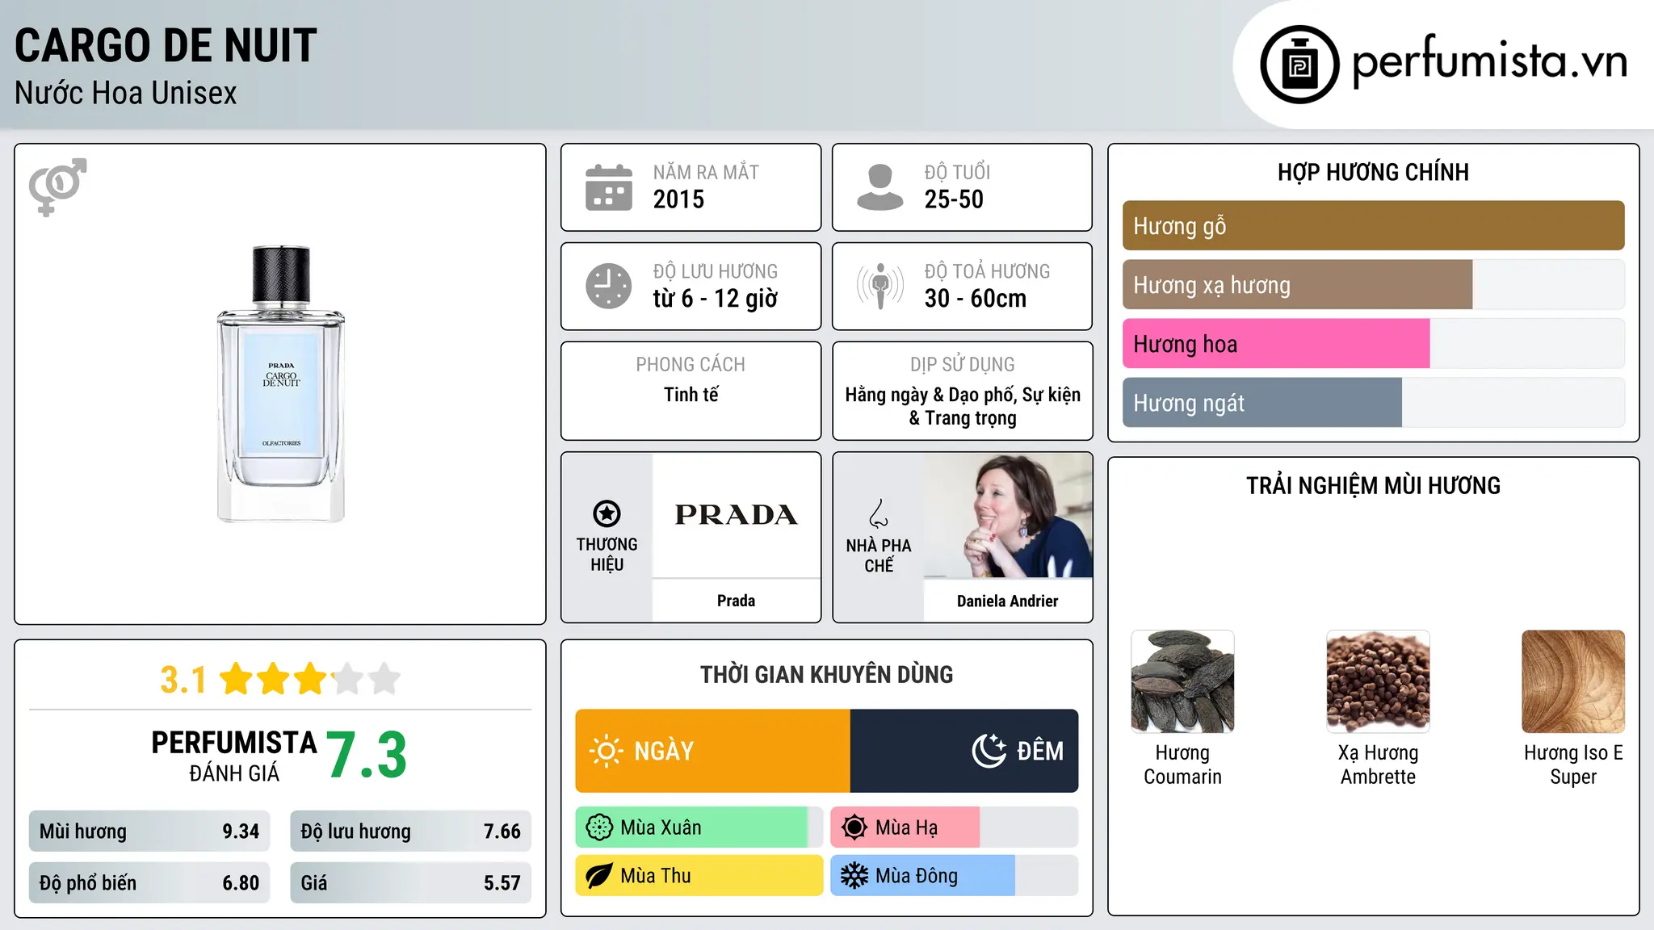This screenshot has width=1654, height=930.
Task: Click the Mùi hương 9.34 score row
Action: (149, 832)
